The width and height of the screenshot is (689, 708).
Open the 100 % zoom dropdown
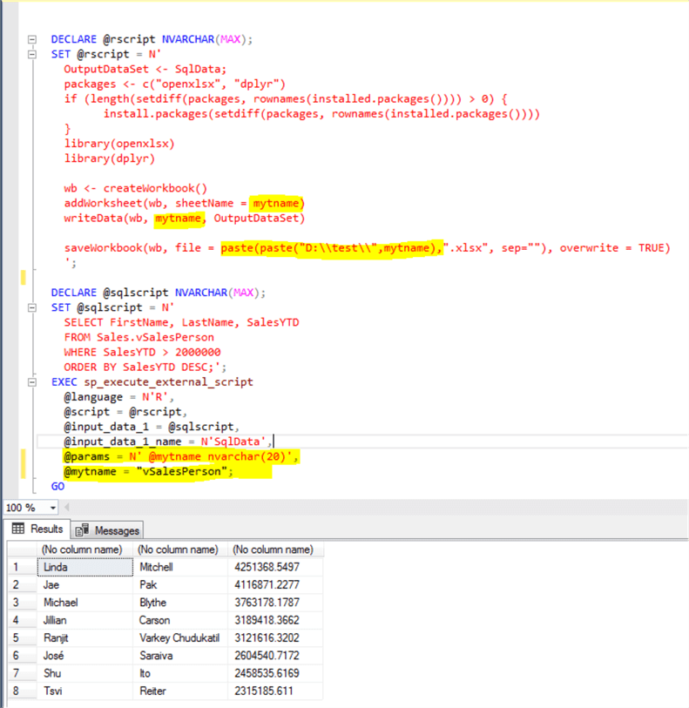[53, 508]
